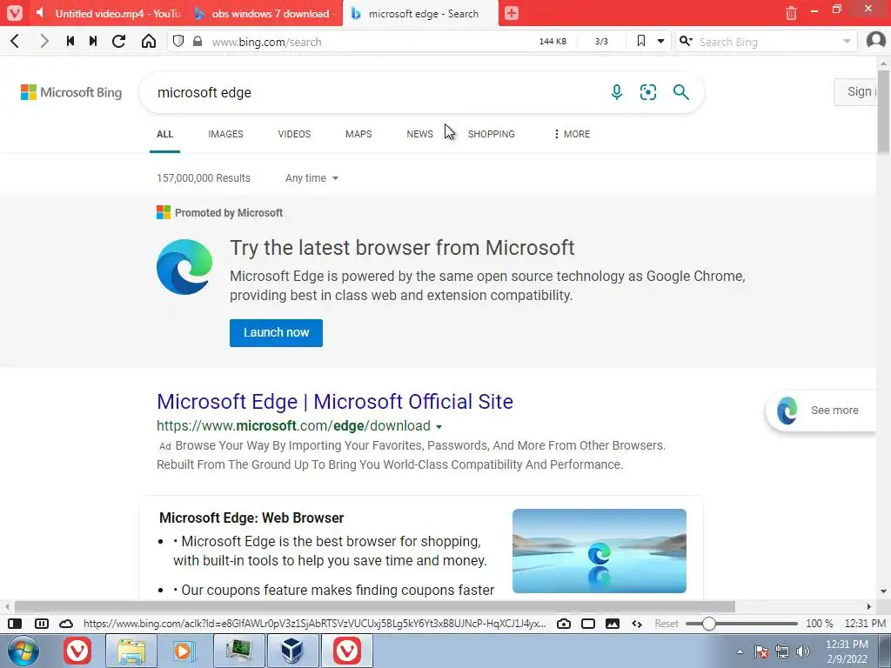Screen dimensions: 891x668
Task: Go to the home page
Action: point(148,42)
